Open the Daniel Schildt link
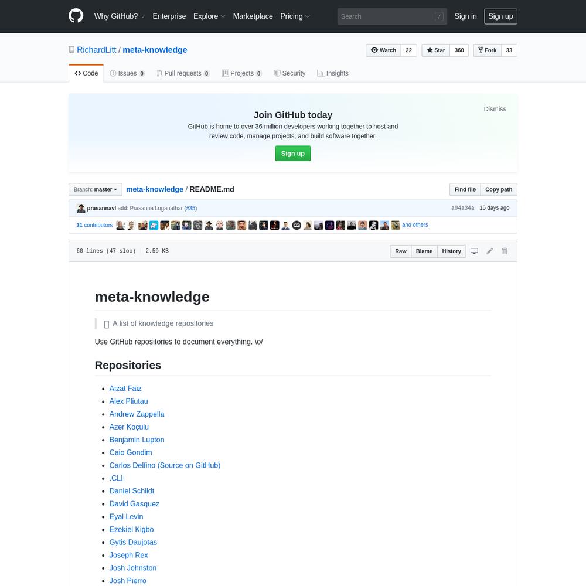586x586 pixels. tap(131, 490)
